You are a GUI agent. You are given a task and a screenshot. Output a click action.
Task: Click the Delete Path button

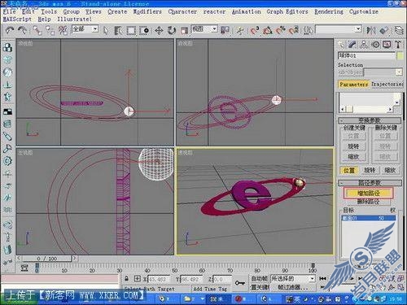tap(368, 202)
